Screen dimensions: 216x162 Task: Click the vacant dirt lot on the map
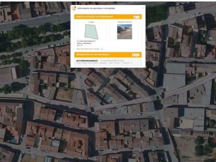click(64, 94)
